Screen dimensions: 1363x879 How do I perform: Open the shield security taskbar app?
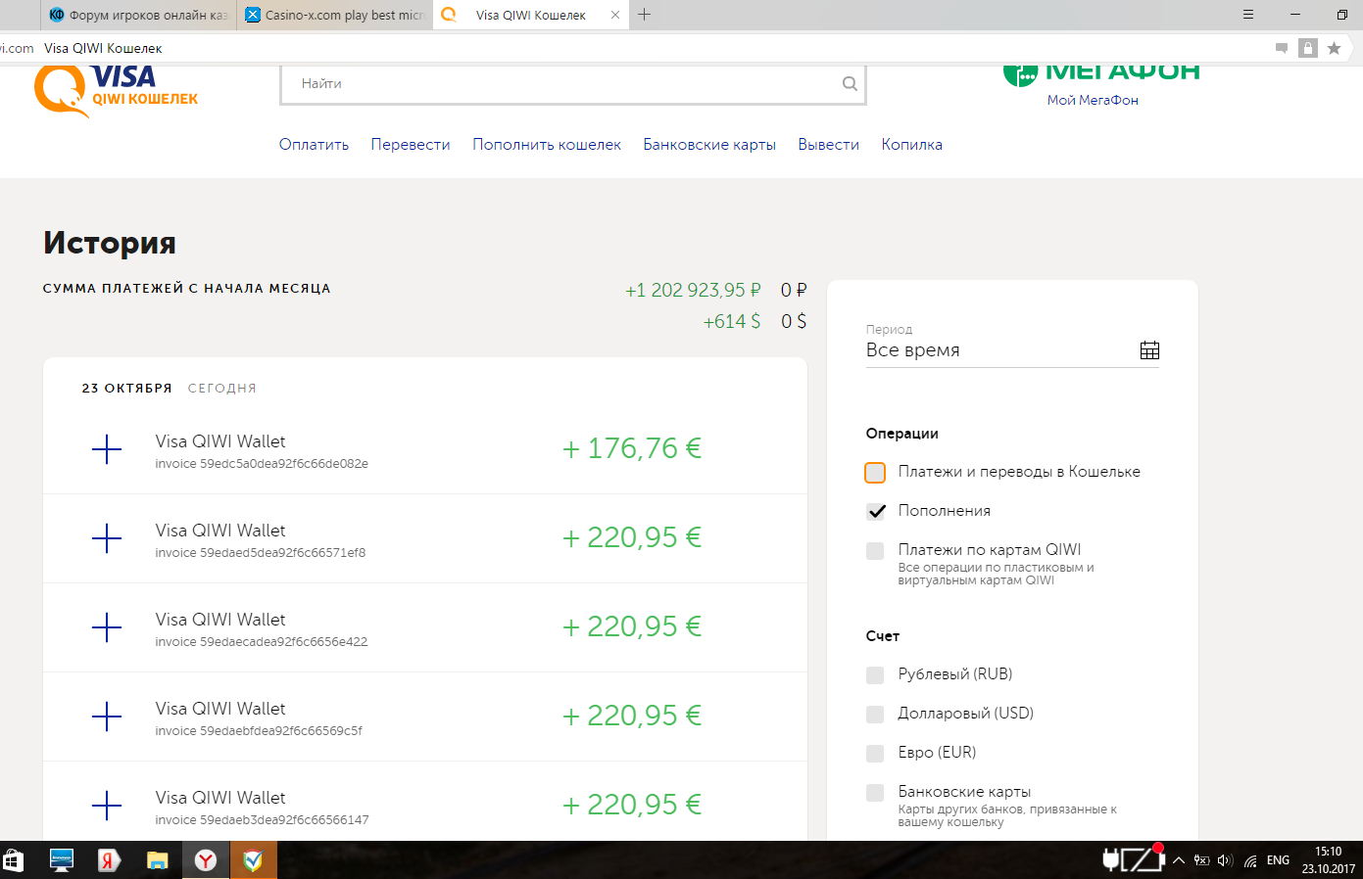tap(254, 860)
